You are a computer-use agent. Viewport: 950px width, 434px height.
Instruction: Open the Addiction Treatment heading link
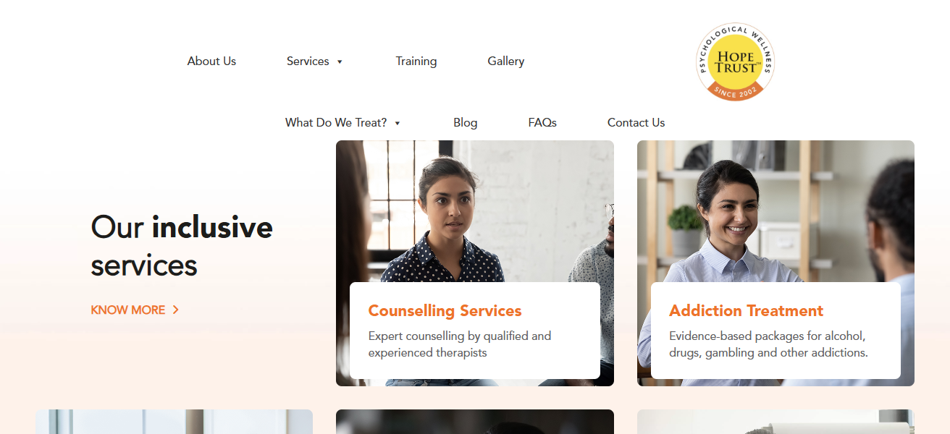coord(746,311)
